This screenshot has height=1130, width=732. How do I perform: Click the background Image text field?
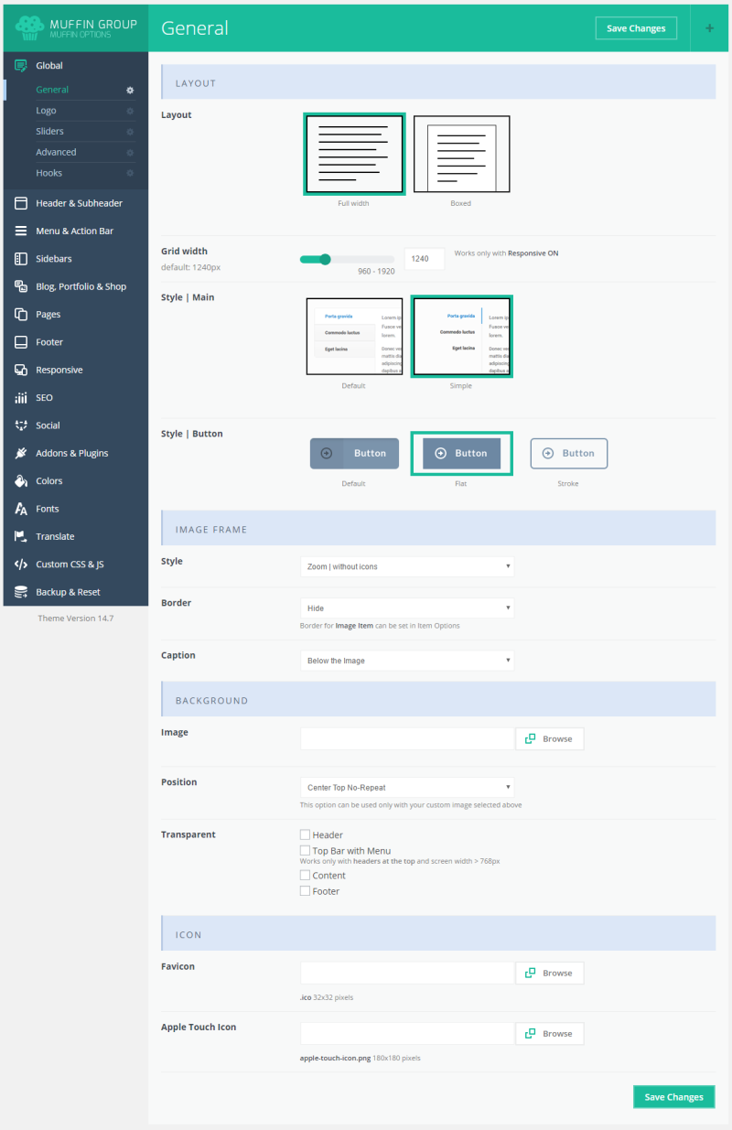407,739
